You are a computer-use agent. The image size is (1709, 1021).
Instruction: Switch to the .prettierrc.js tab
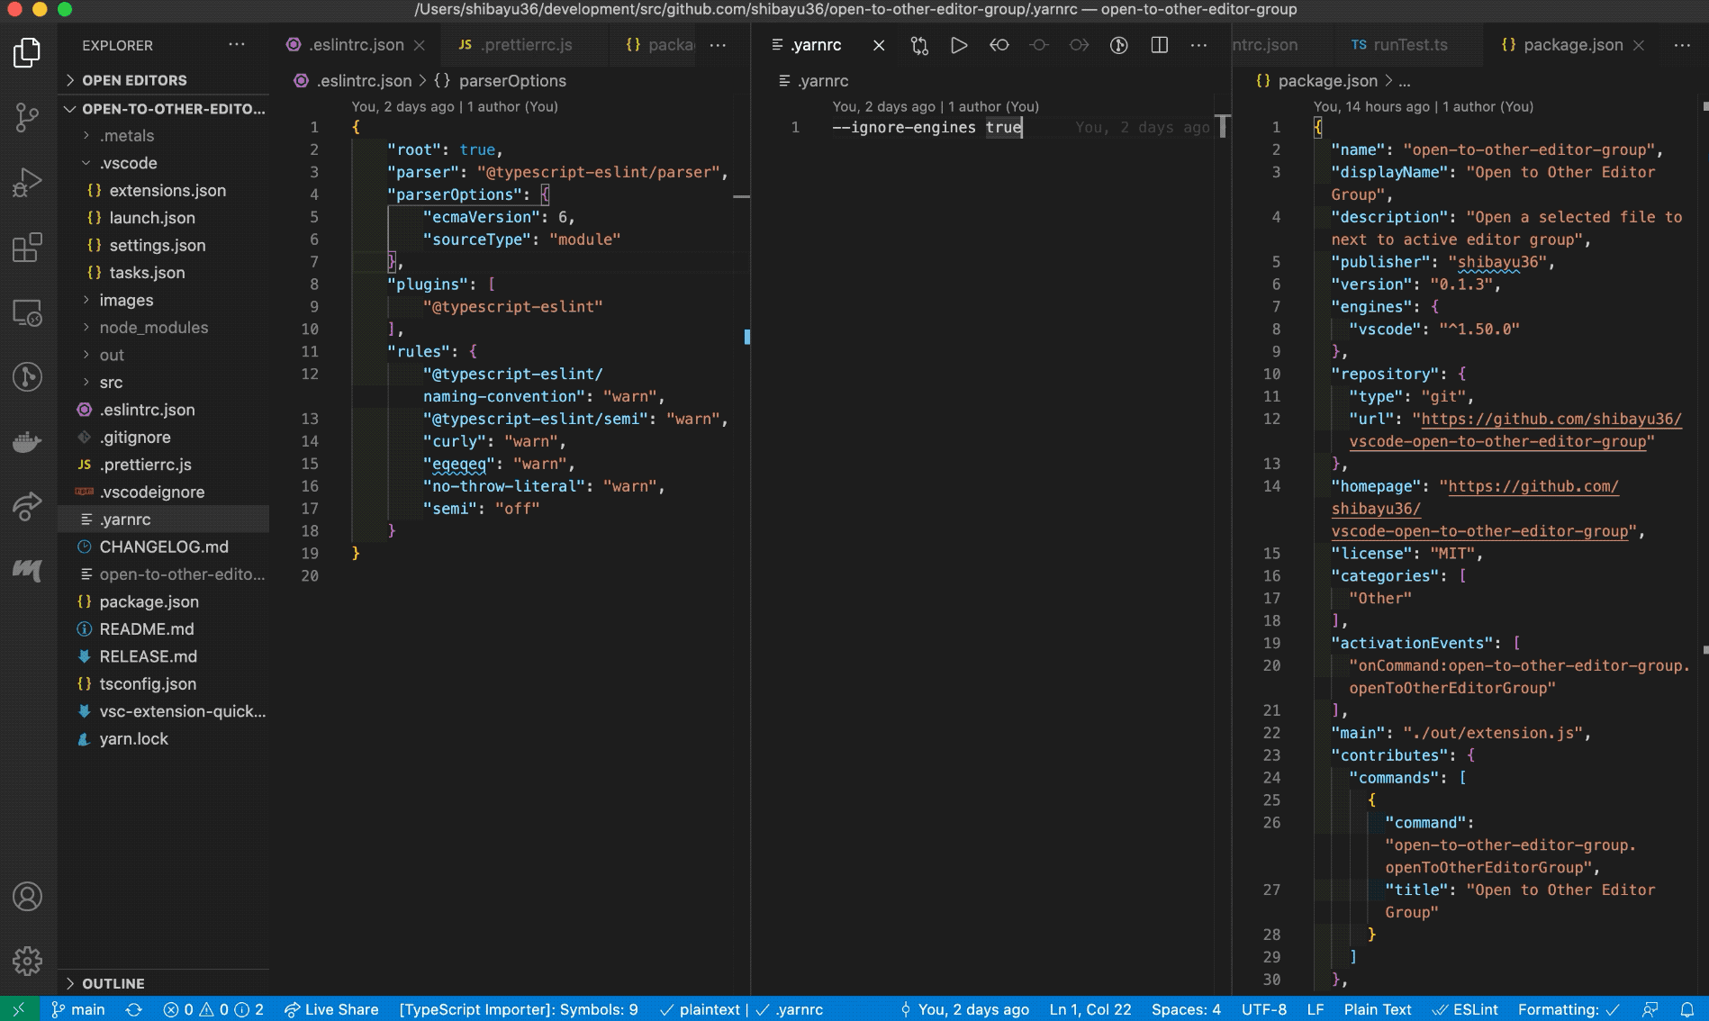coord(525,44)
